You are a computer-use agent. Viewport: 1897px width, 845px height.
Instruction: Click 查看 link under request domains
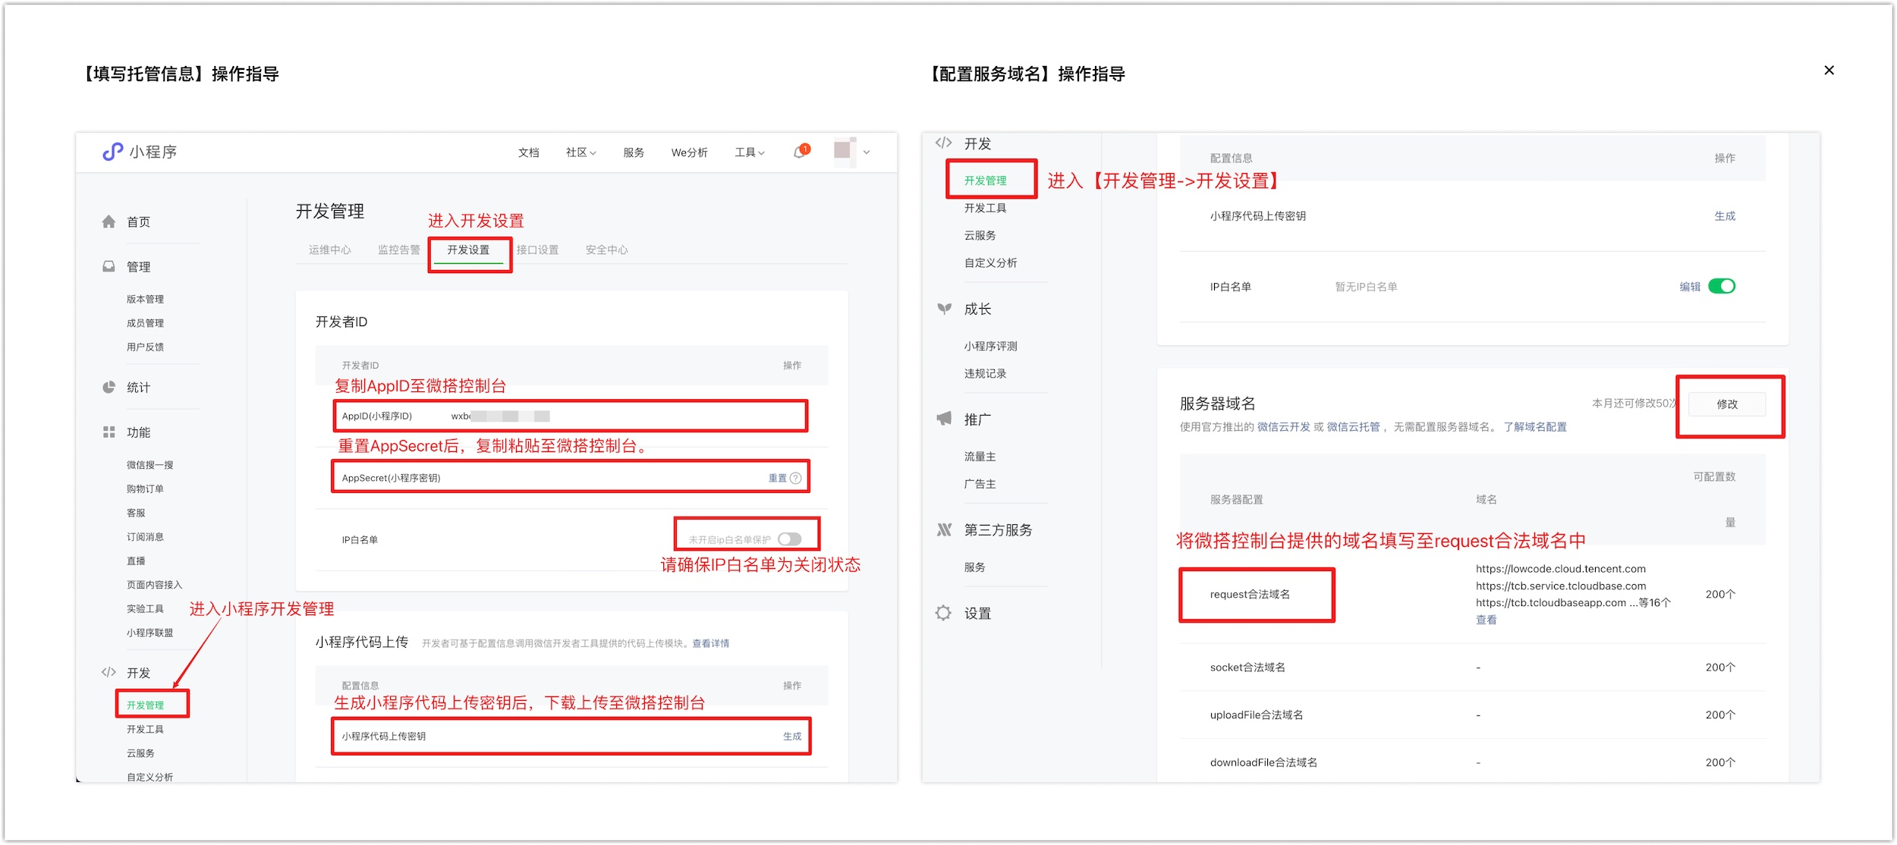pyautogui.click(x=1486, y=620)
